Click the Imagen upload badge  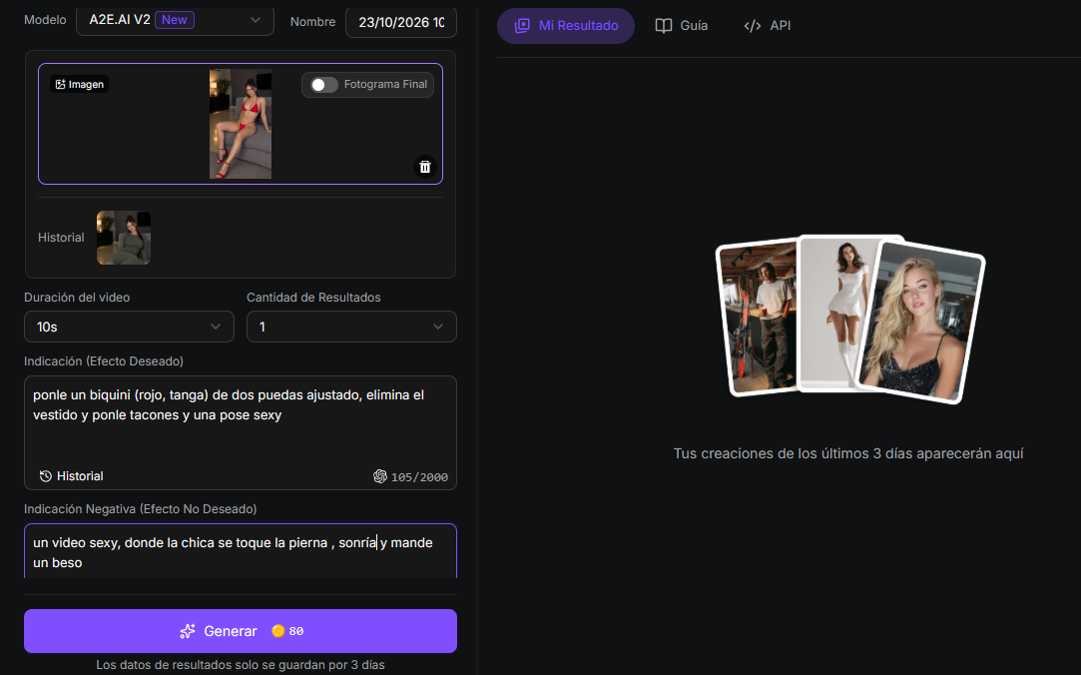pyautogui.click(x=79, y=84)
